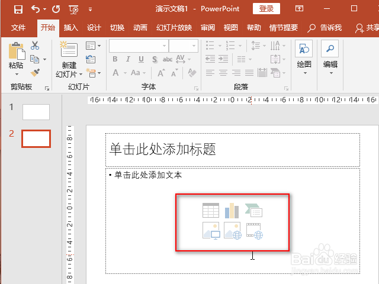Open Customize Quick Access Toolbar dropdown
379x284 pixels.
point(90,9)
